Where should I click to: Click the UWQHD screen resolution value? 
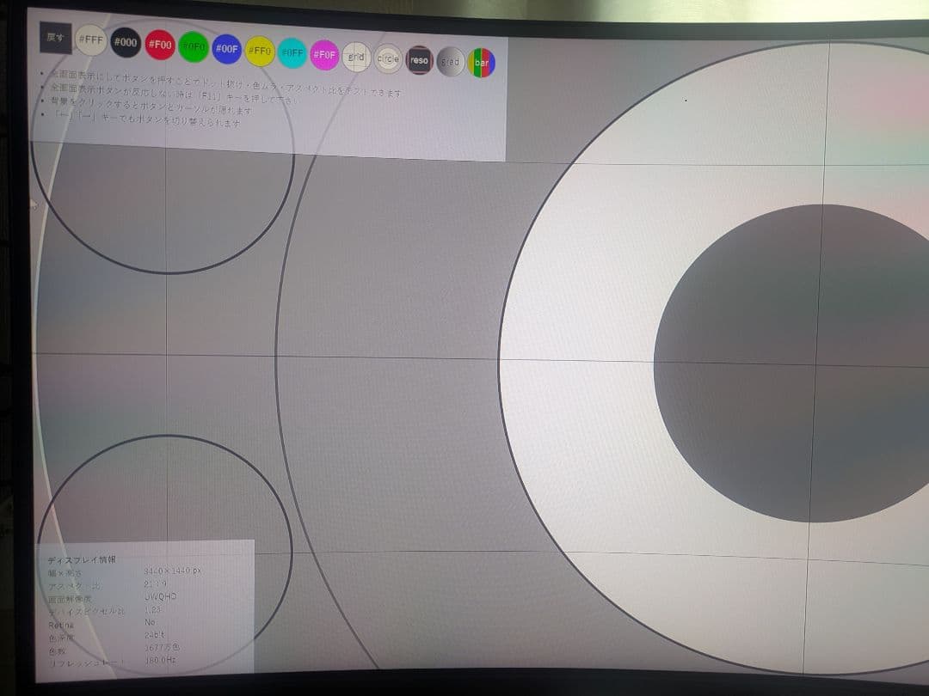pos(162,596)
